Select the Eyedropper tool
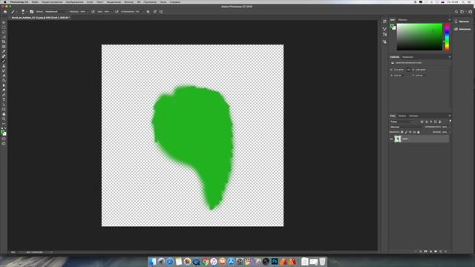The height and width of the screenshot is (267, 475). [x=4, y=51]
